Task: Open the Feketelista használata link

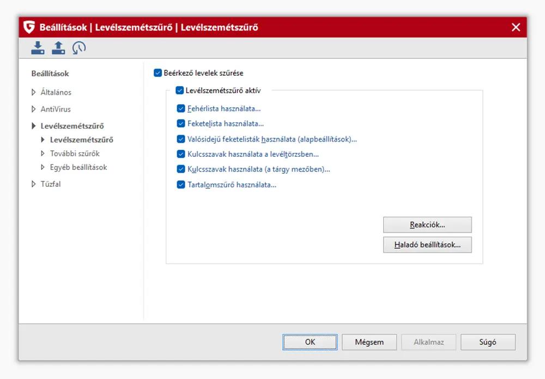Action: coord(226,124)
